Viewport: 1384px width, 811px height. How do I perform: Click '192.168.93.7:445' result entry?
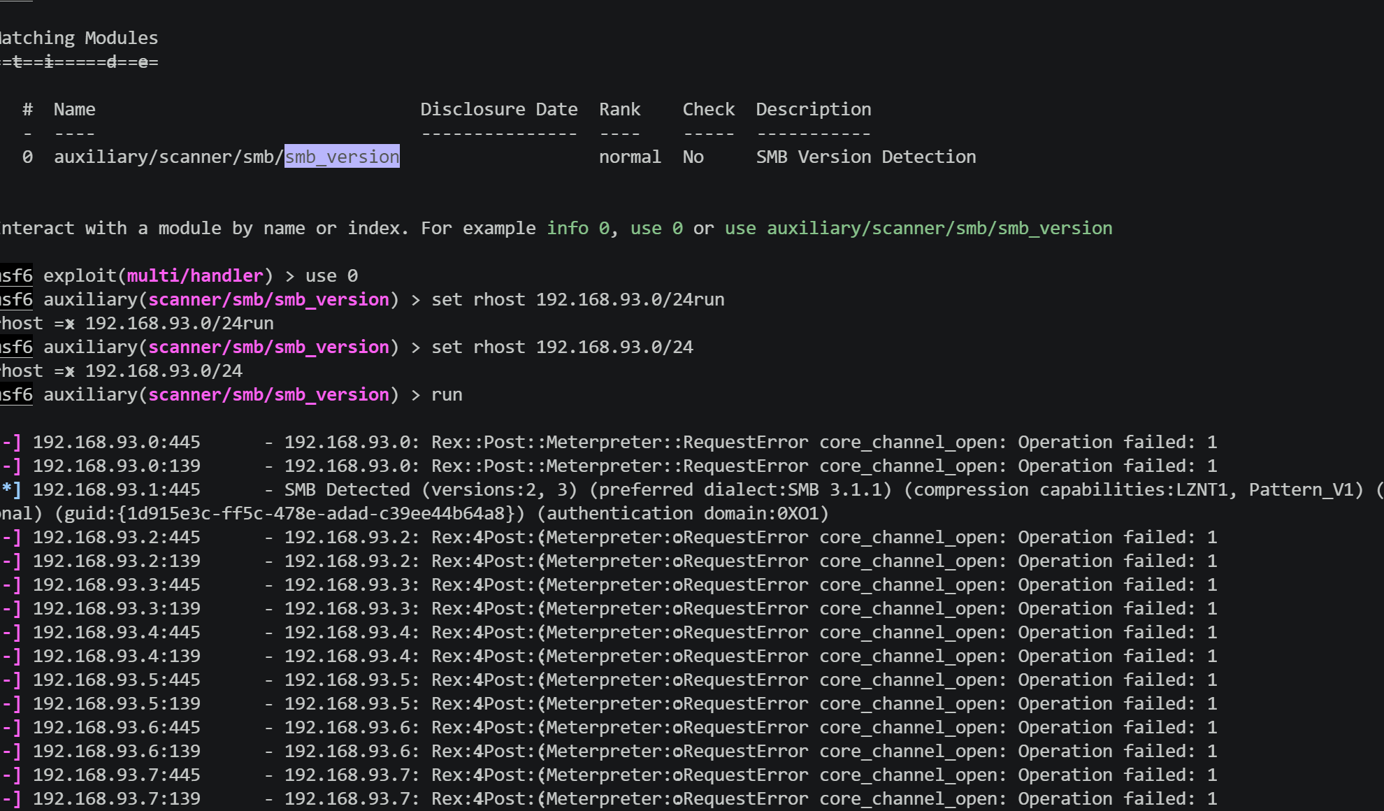click(117, 775)
